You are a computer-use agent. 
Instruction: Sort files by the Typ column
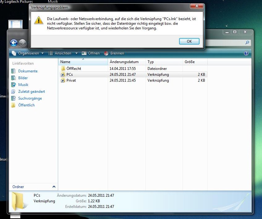pyautogui.click(x=151, y=62)
